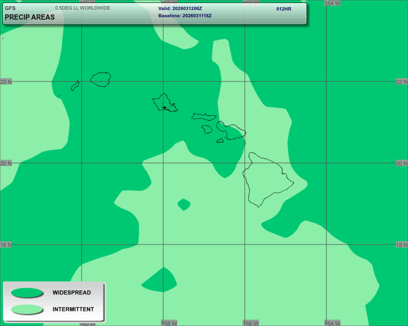Click the Molokai island outline
The width and height of the screenshot is (408, 326).
204,116
